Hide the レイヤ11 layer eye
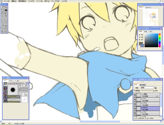This screenshot has width=164, height=125. (x=135, y=109)
